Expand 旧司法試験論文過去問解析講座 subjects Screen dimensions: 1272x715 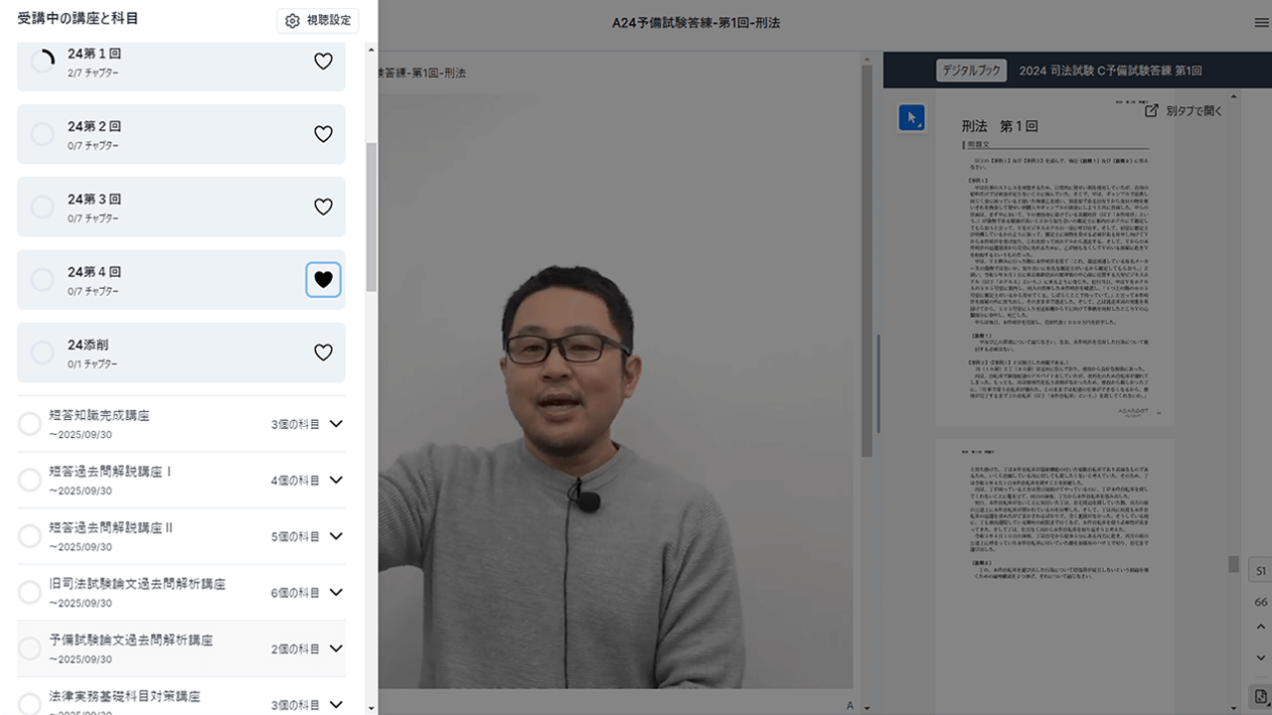point(336,592)
